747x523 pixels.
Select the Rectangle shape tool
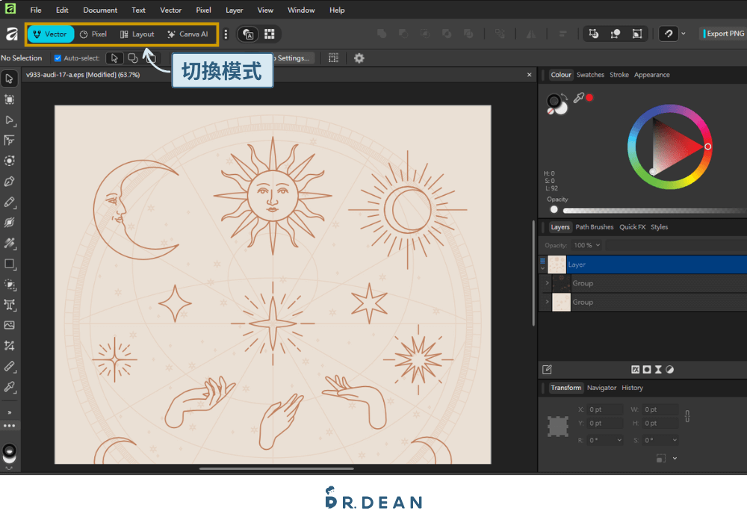coord(9,264)
